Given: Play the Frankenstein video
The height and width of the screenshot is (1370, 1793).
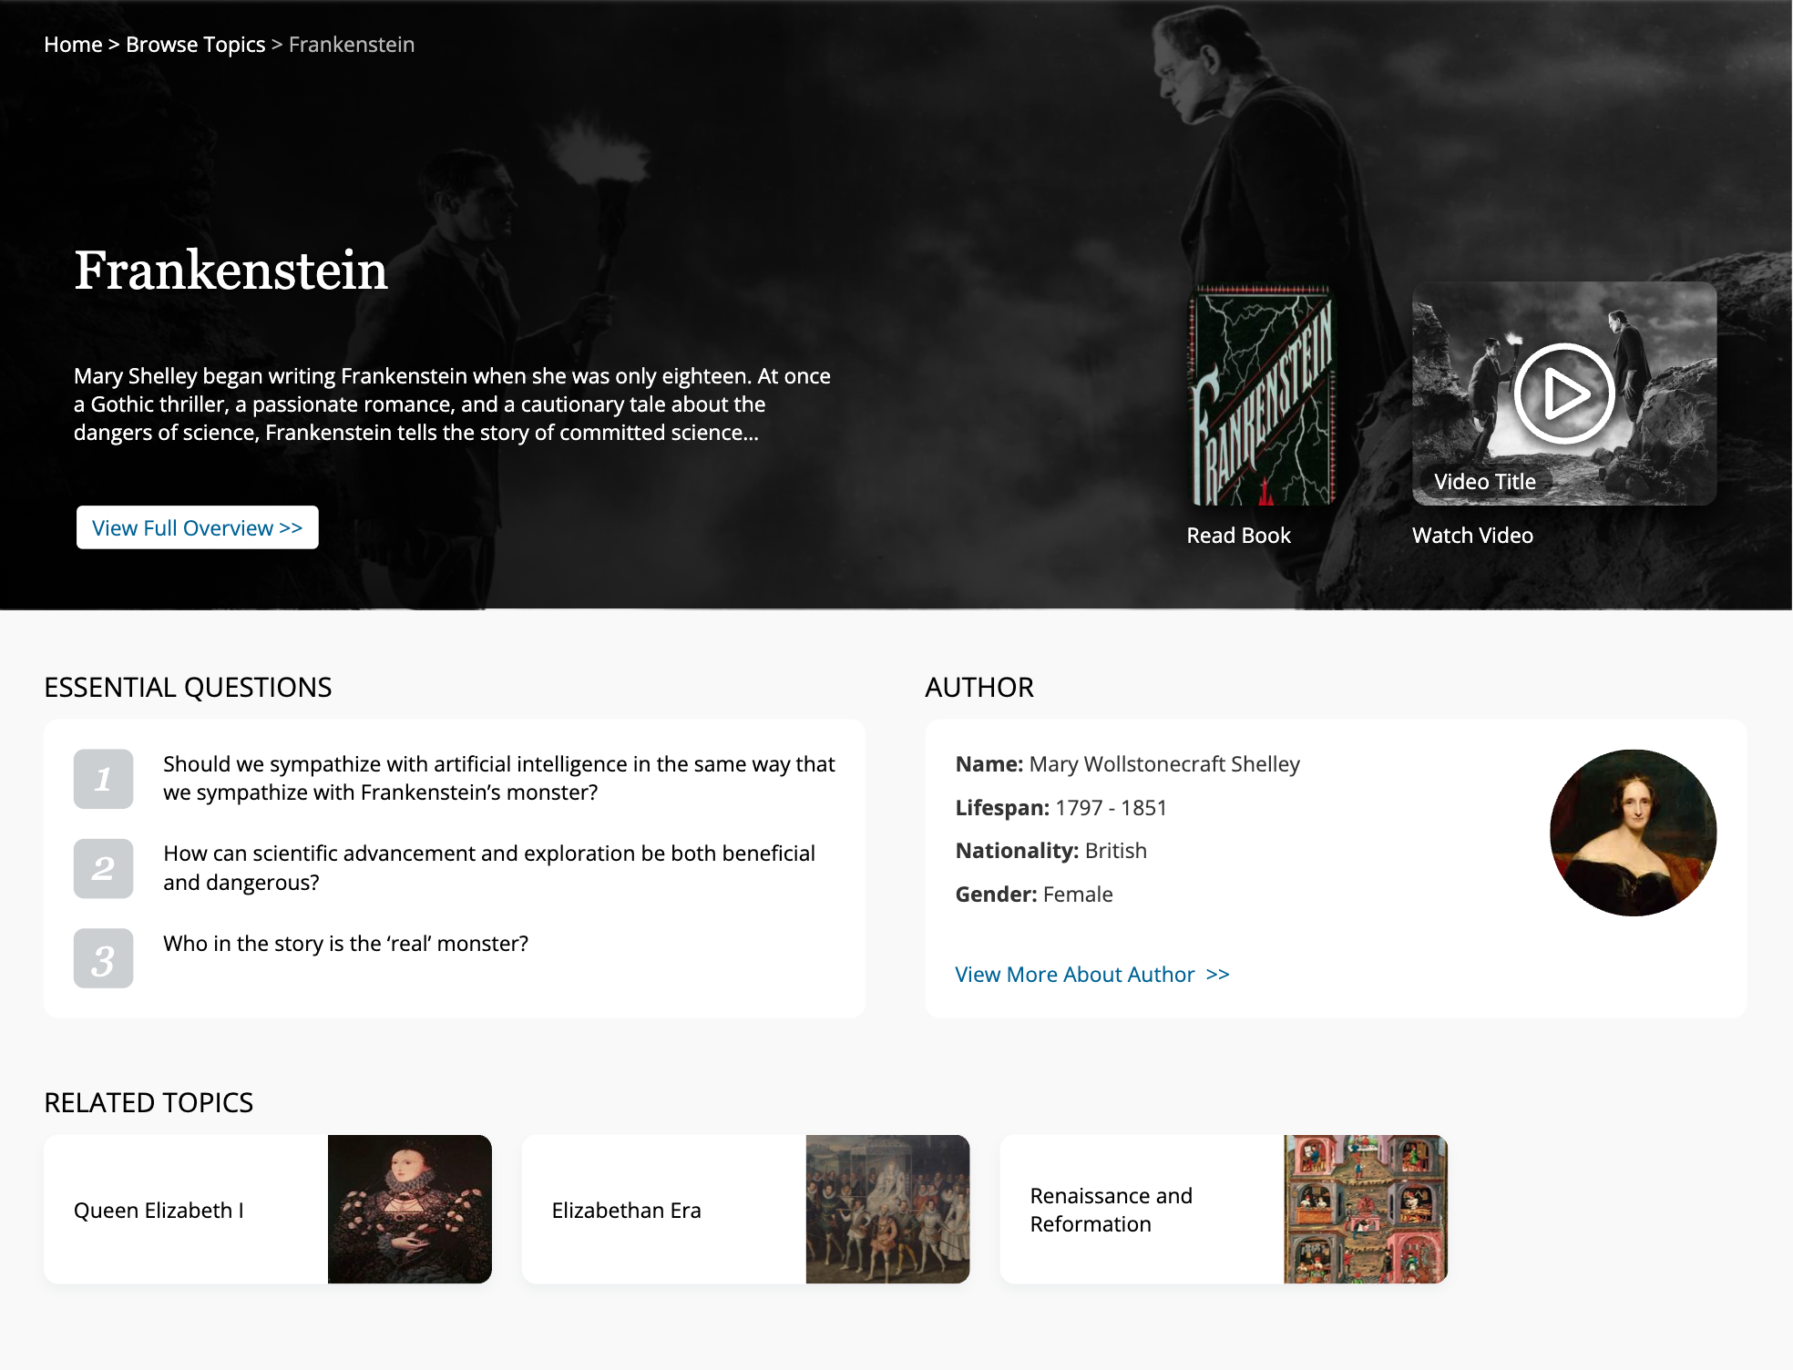Looking at the screenshot, I should (1564, 394).
